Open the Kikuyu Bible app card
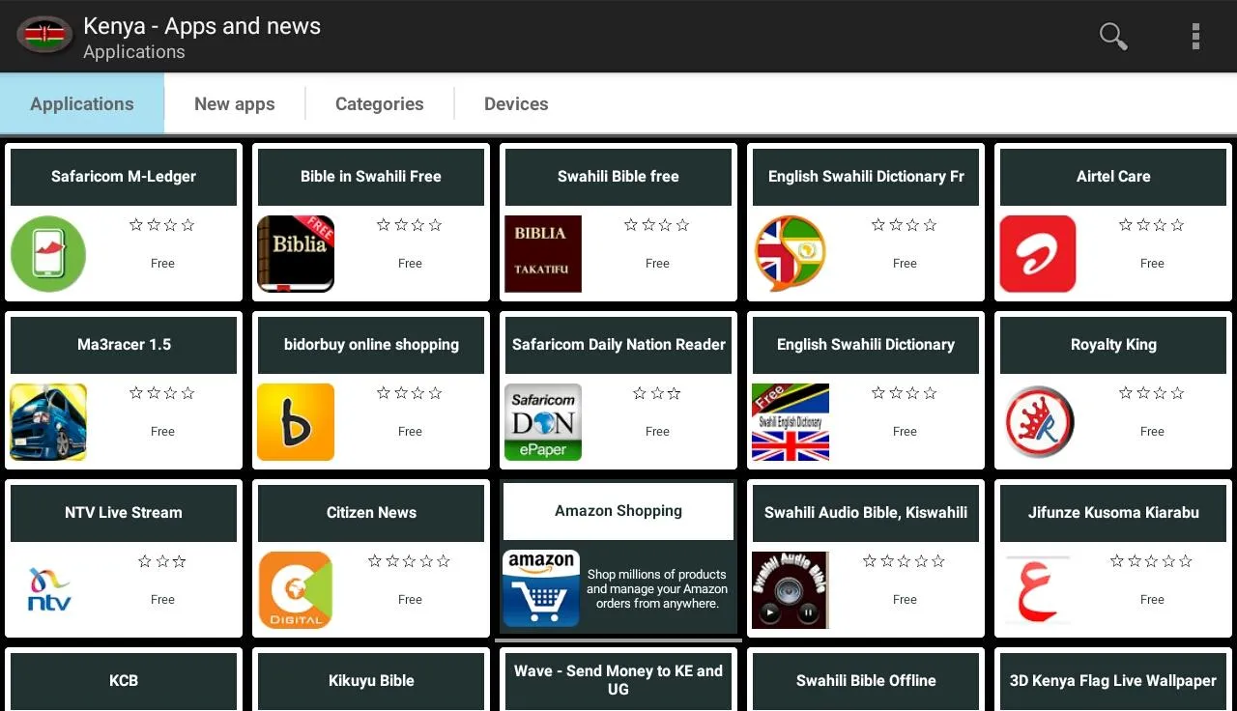The width and height of the screenshot is (1237, 711). coord(371,679)
